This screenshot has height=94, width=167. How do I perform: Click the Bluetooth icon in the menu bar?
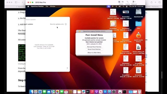(116, 6)
